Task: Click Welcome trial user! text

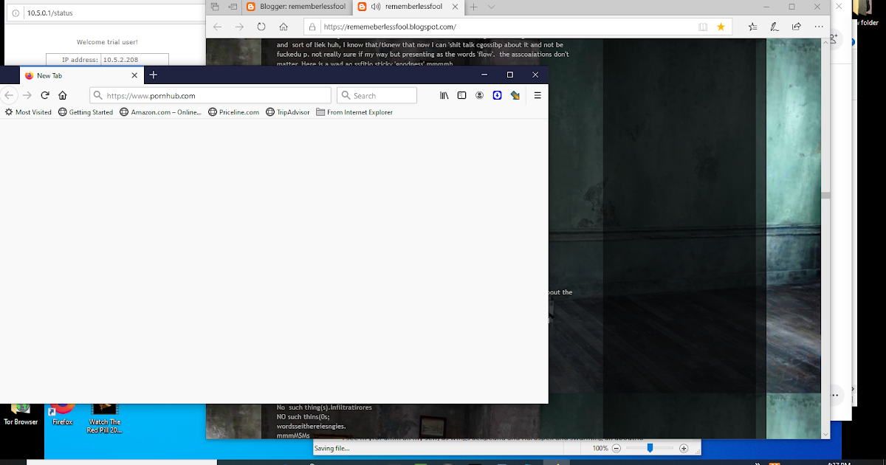Action: [107, 42]
